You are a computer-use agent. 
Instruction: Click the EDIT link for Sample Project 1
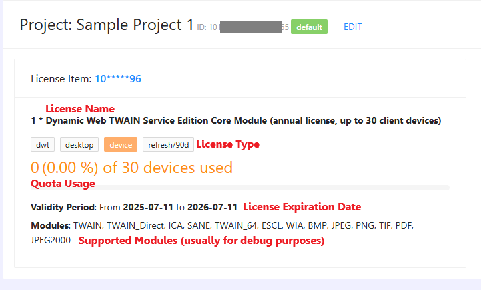(x=353, y=27)
